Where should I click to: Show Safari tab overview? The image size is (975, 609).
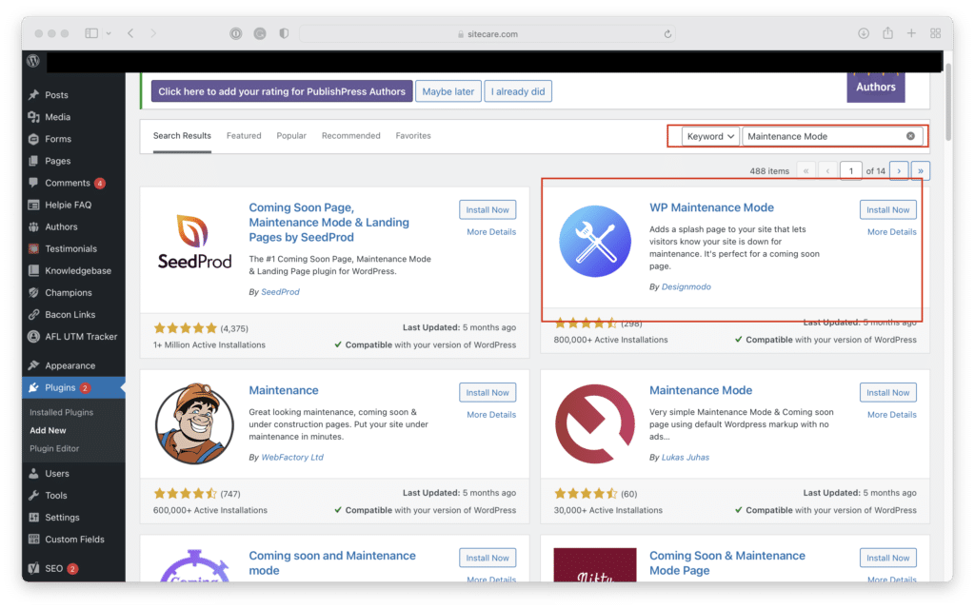click(935, 33)
